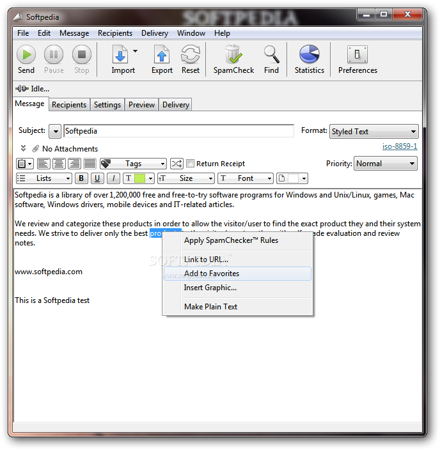Open the Subject history dropdown button

(55, 132)
